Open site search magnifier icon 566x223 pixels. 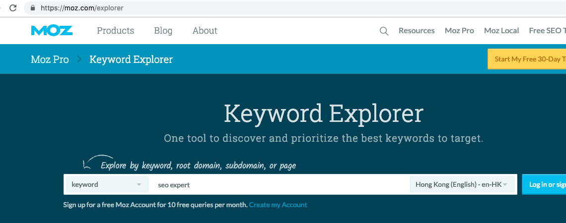tap(384, 31)
